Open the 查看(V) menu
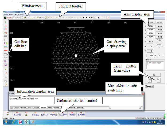The image size is (168, 128). [x=11, y=14]
